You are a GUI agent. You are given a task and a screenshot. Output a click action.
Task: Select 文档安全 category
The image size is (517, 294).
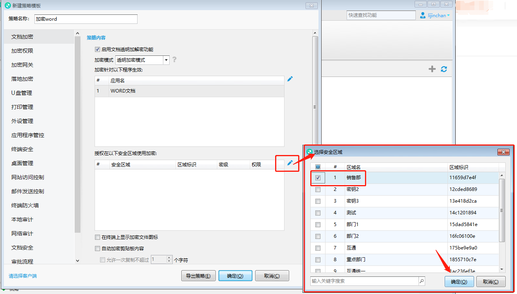click(39, 248)
